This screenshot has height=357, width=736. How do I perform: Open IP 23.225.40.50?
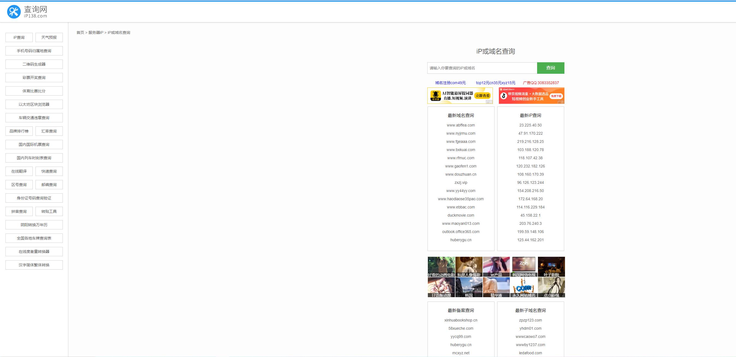531,125
